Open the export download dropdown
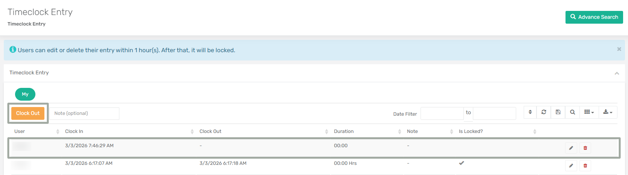 tap(608, 112)
